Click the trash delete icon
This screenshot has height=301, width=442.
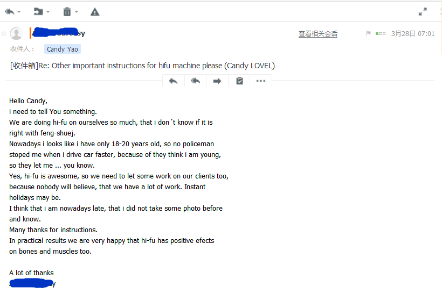click(67, 12)
